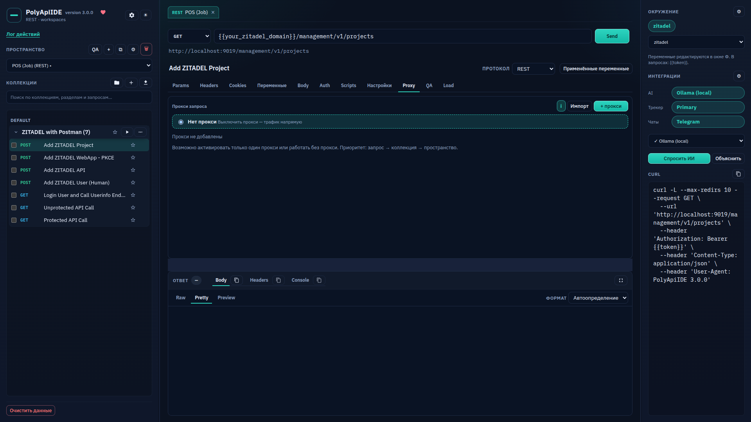Click workspace duplicate icon next to QA
The width and height of the screenshot is (751, 422).
(x=120, y=50)
